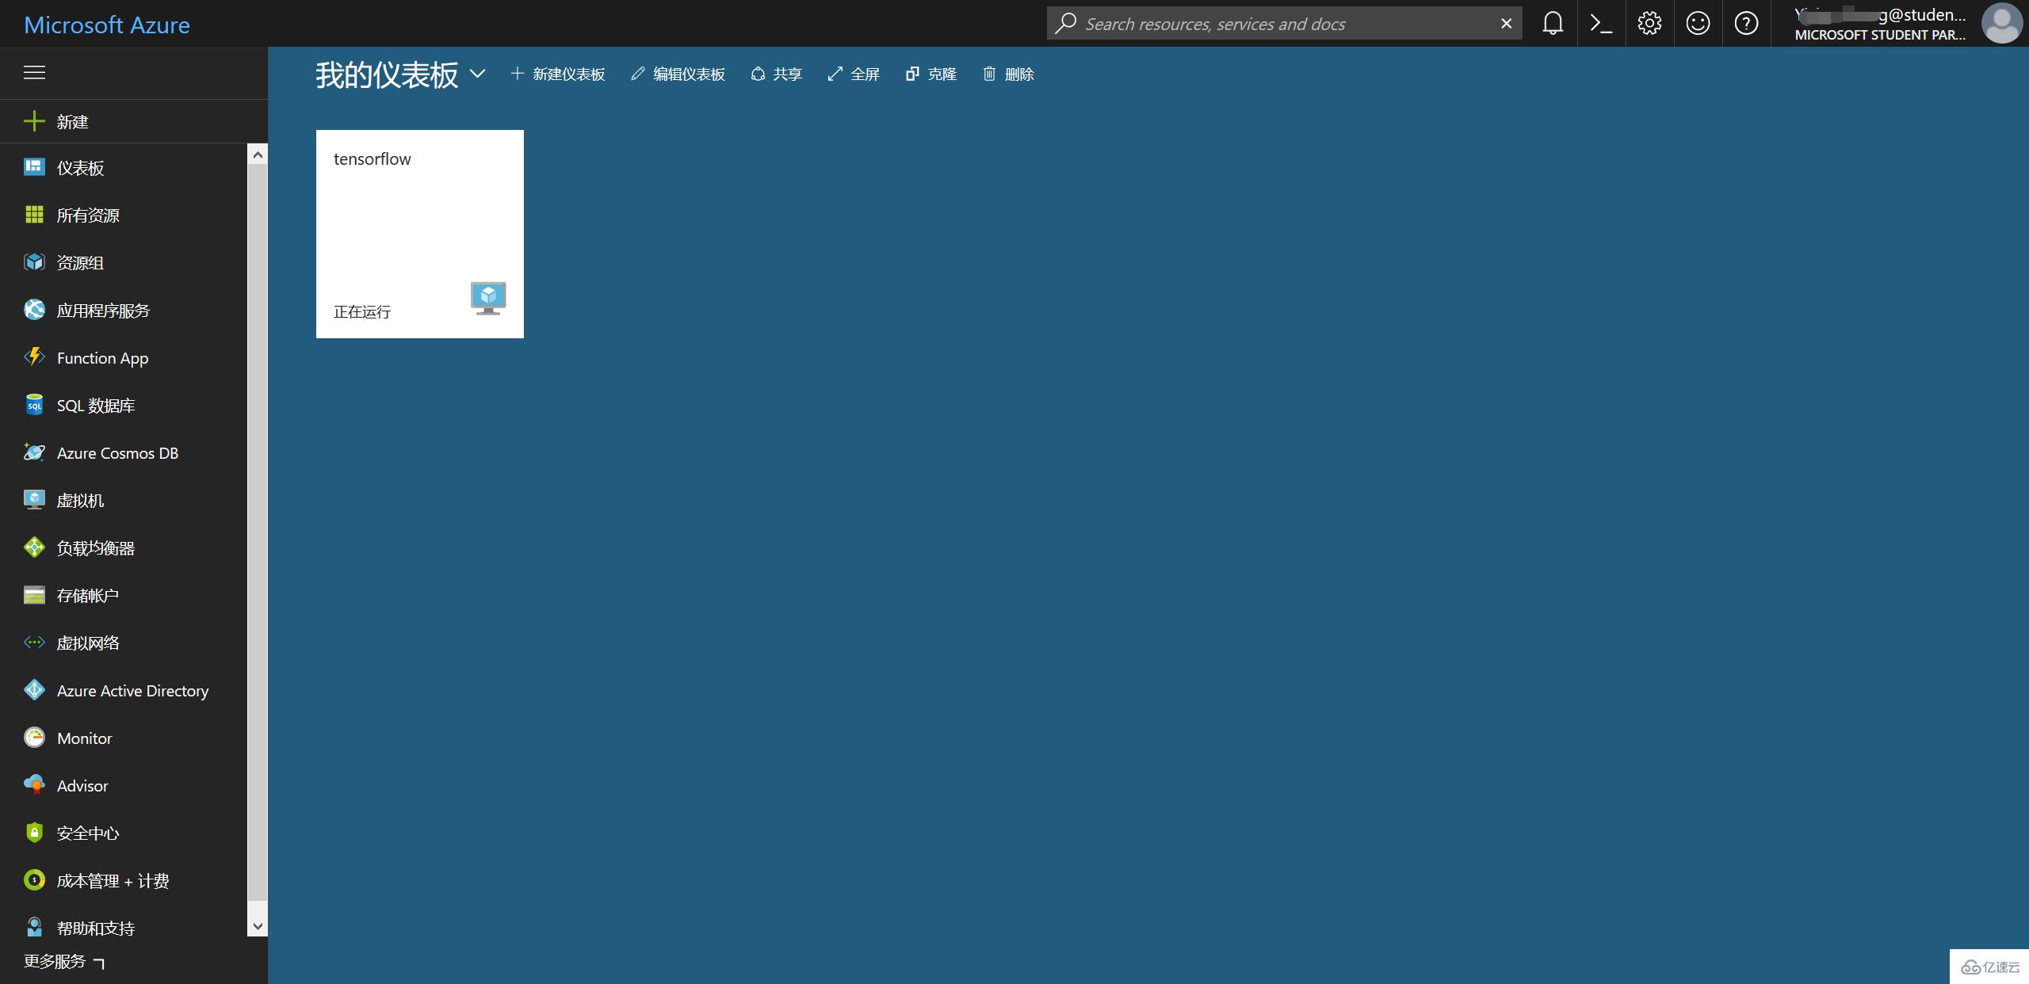Click the green plus icon for 新建

click(x=34, y=121)
